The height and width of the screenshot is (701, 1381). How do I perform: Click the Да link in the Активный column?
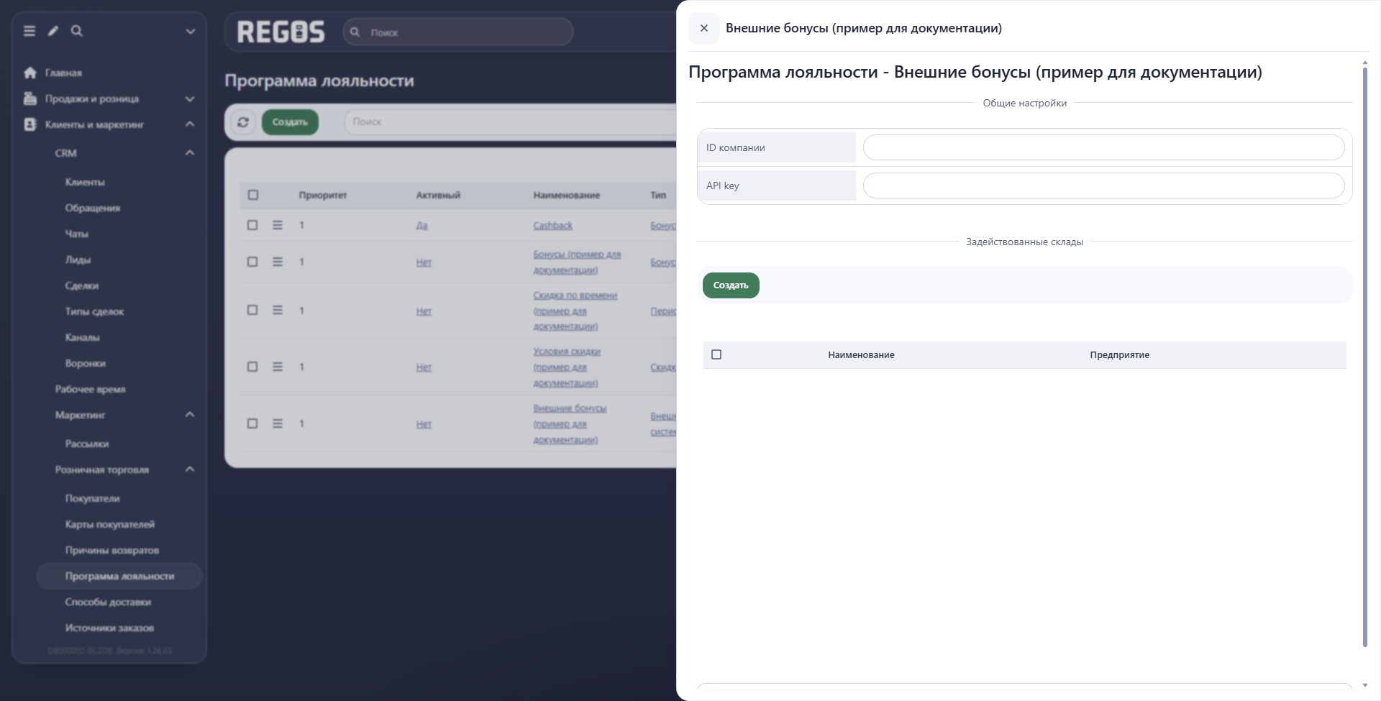(x=421, y=225)
